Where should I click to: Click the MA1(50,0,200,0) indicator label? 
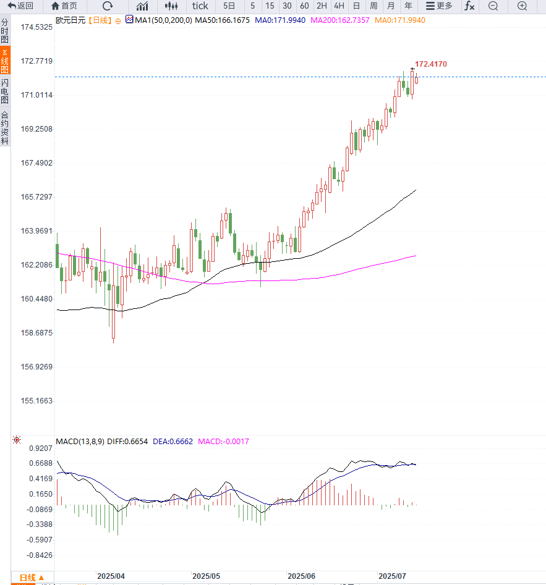coord(164,20)
